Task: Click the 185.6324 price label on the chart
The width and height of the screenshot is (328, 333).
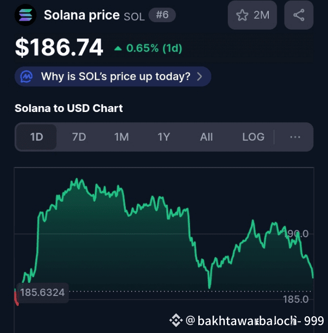Action: click(x=42, y=293)
